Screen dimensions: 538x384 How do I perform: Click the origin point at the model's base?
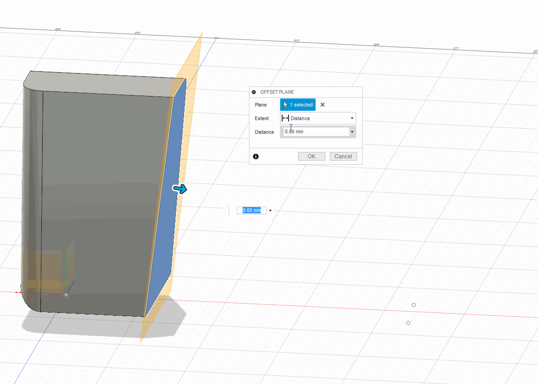[66, 294]
